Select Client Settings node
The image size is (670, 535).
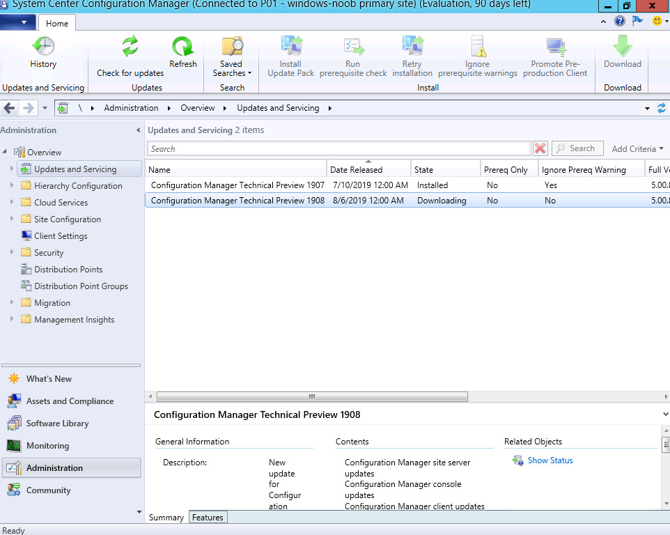pyautogui.click(x=61, y=236)
